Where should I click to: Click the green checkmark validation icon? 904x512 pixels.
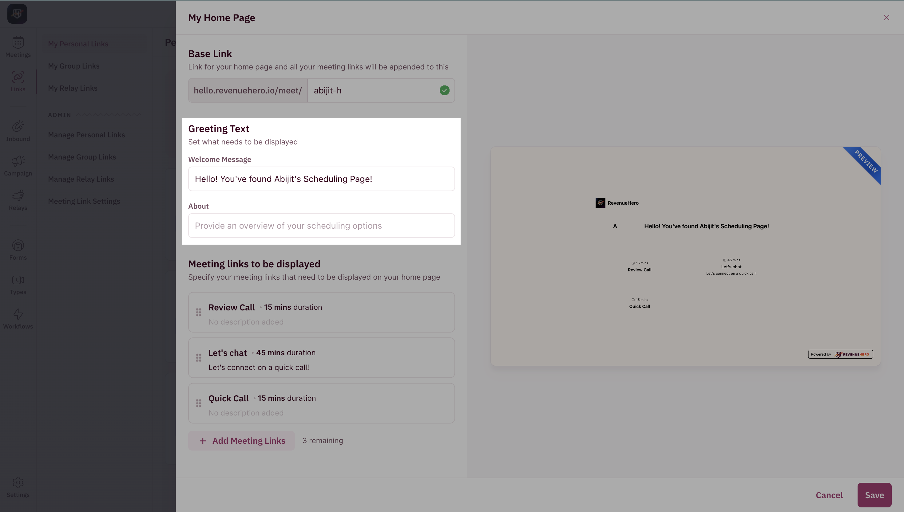[444, 90]
